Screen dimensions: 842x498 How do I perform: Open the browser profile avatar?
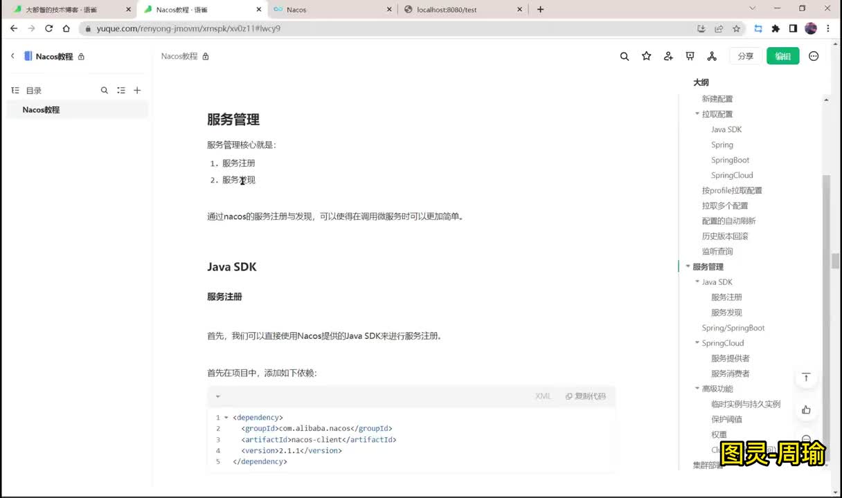pyautogui.click(x=811, y=28)
